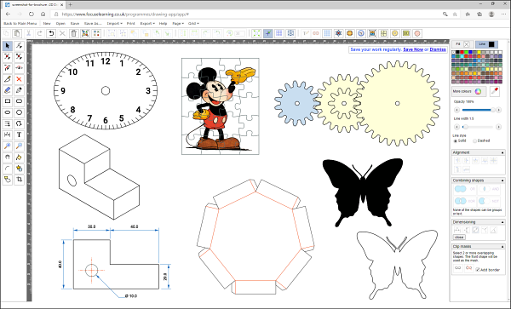Pick the eyedropper colour picker
511x309 pixels.
495,91
